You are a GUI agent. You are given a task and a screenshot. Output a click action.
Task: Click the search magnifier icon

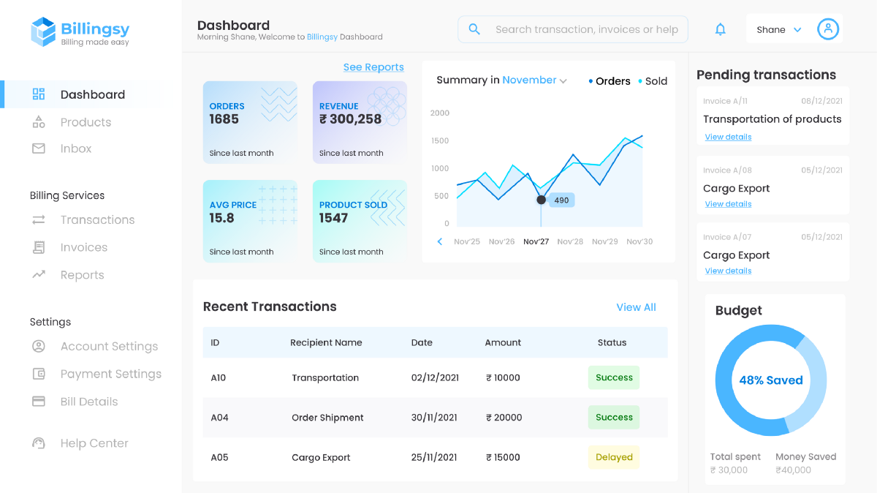click(474, 29)
